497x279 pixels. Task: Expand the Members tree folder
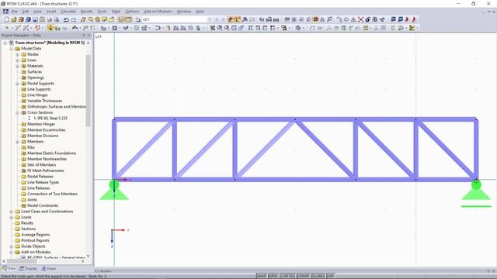[x=17, y=142]
